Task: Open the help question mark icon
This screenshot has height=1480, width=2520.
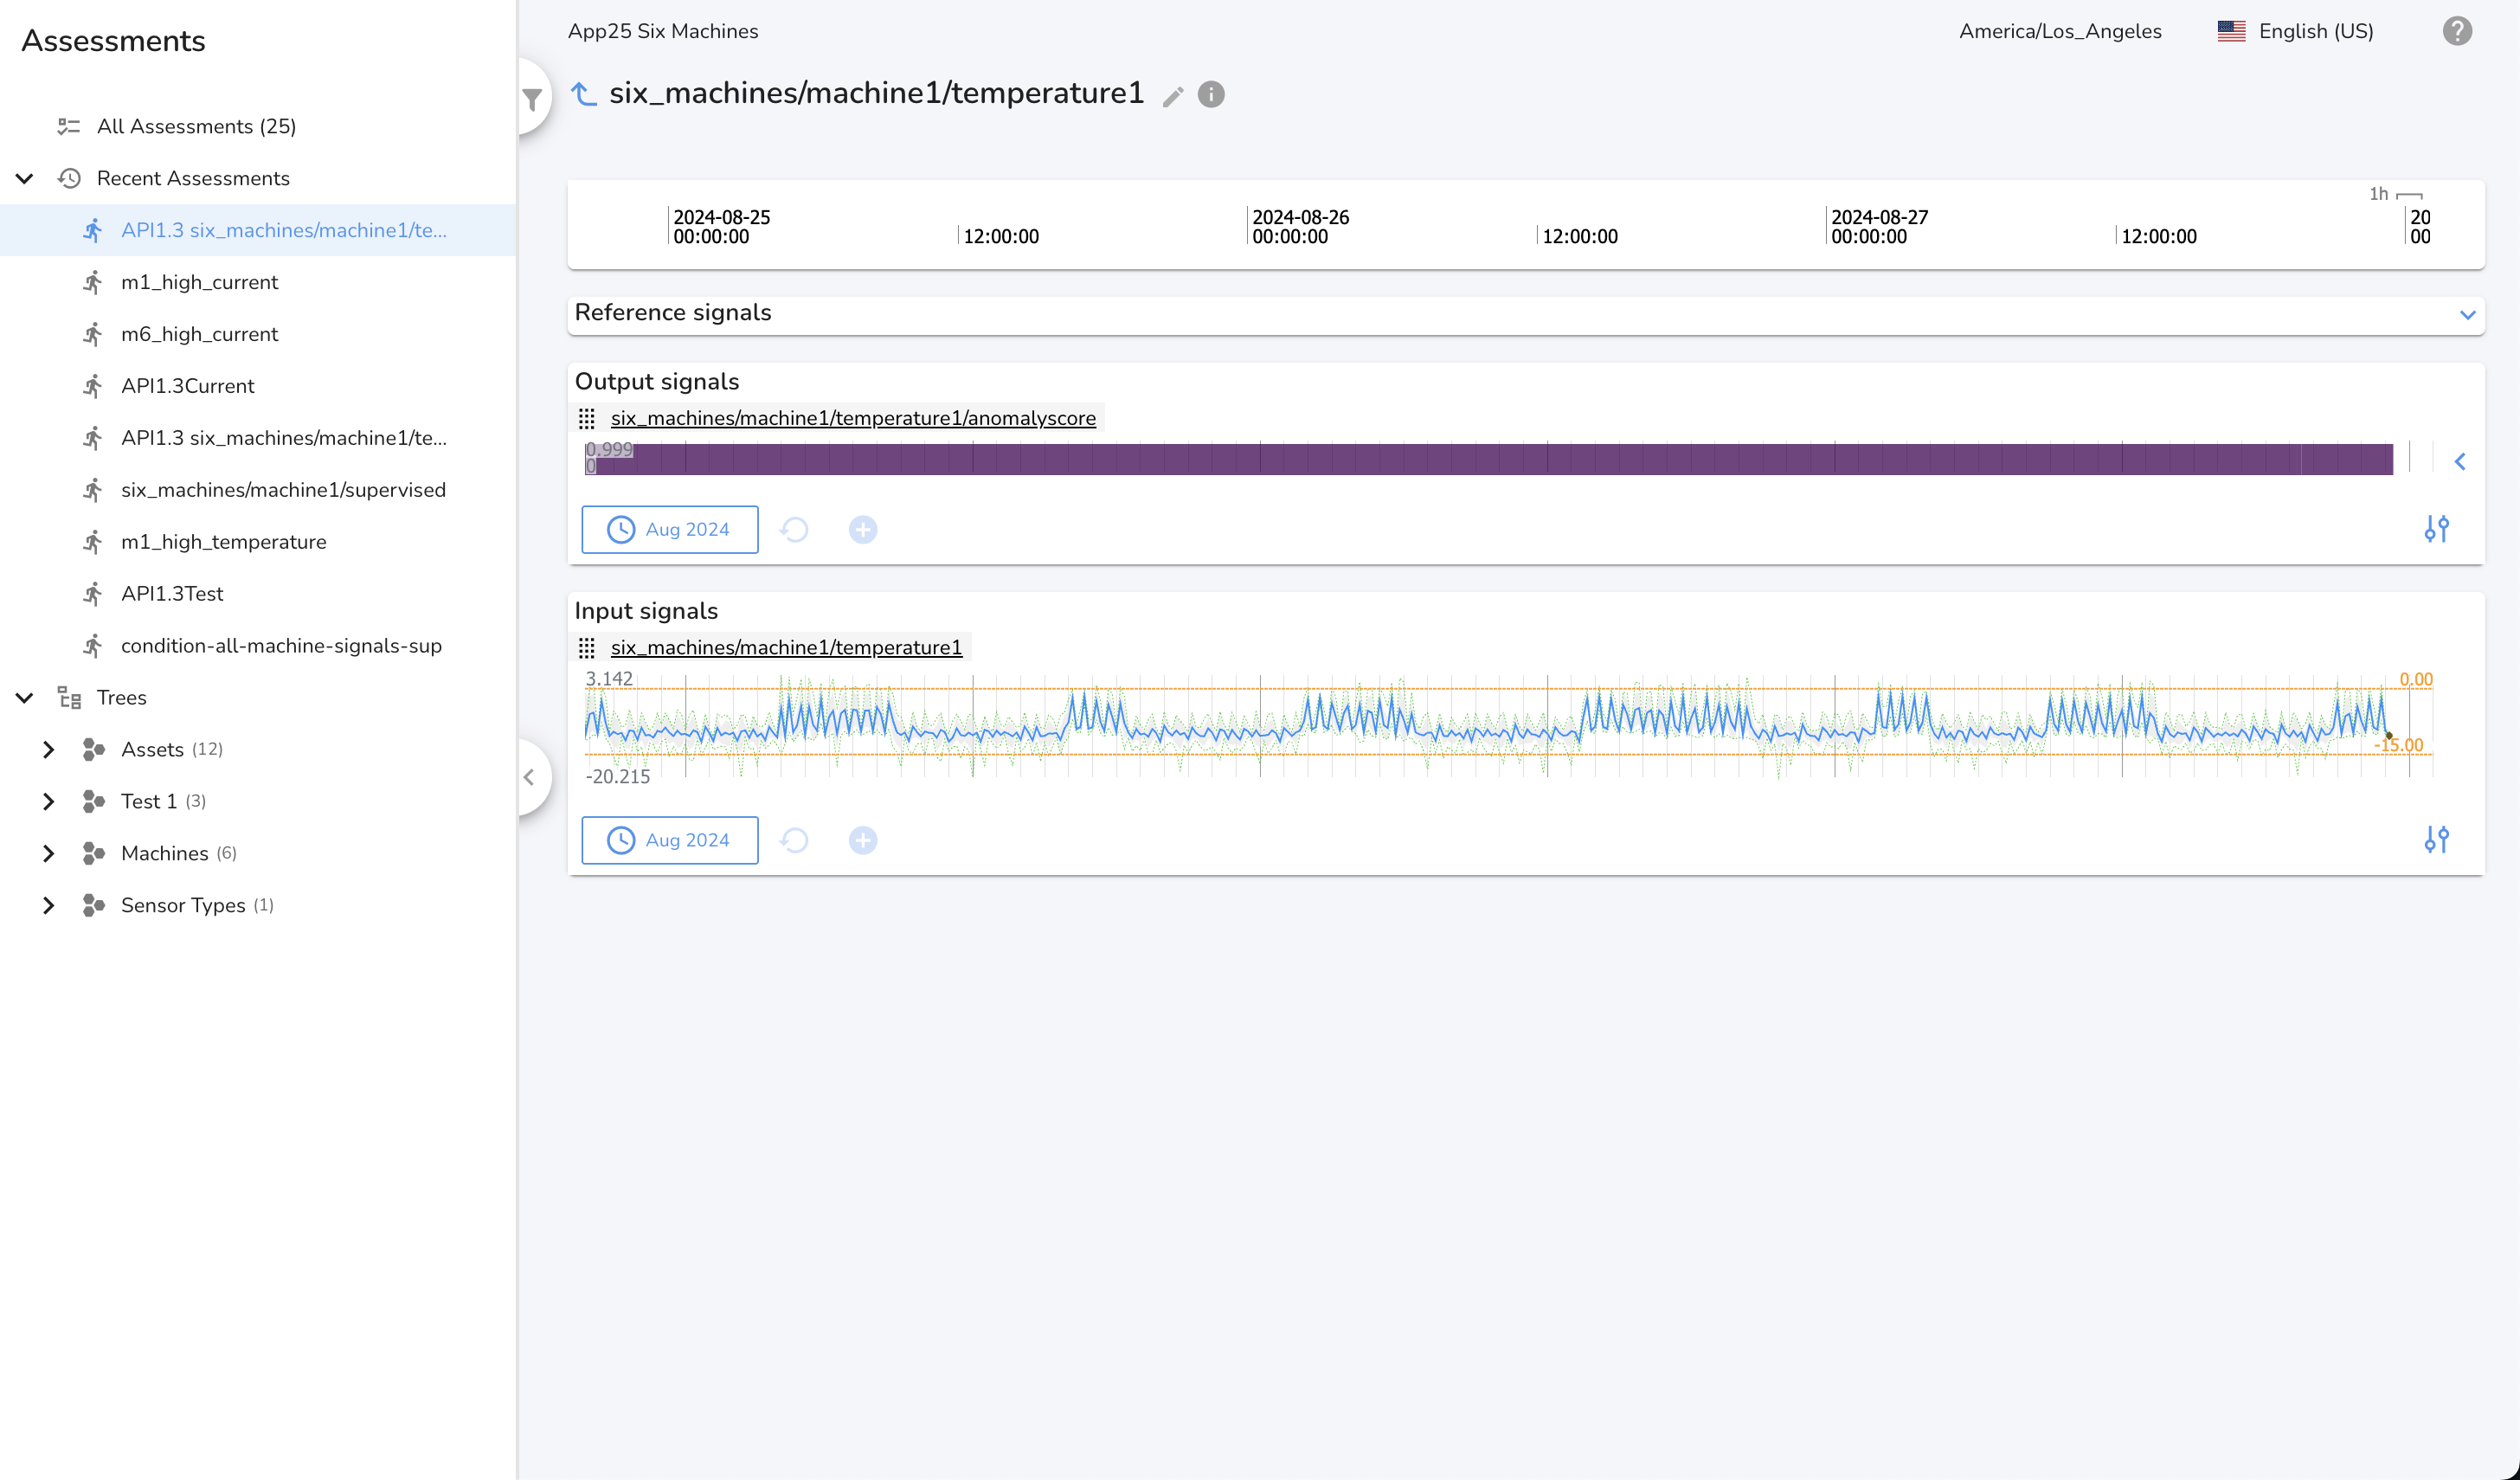Action: pos(2457,31)
